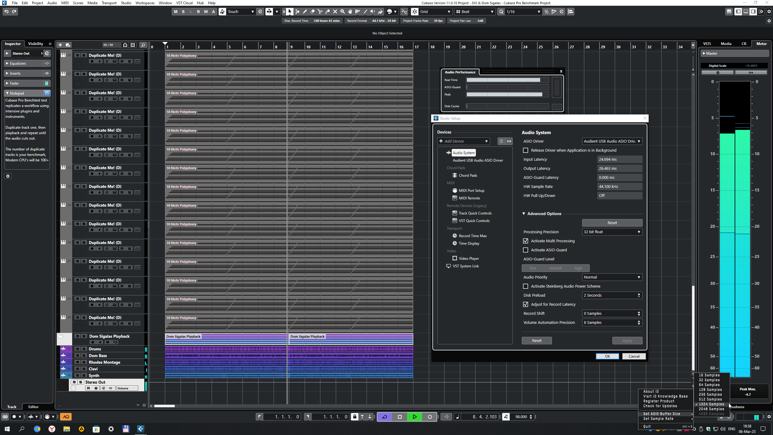Enable Release Driver in Background checkbox
The width and height of the screenshot is (773, 435).
[x=526, y=150]
